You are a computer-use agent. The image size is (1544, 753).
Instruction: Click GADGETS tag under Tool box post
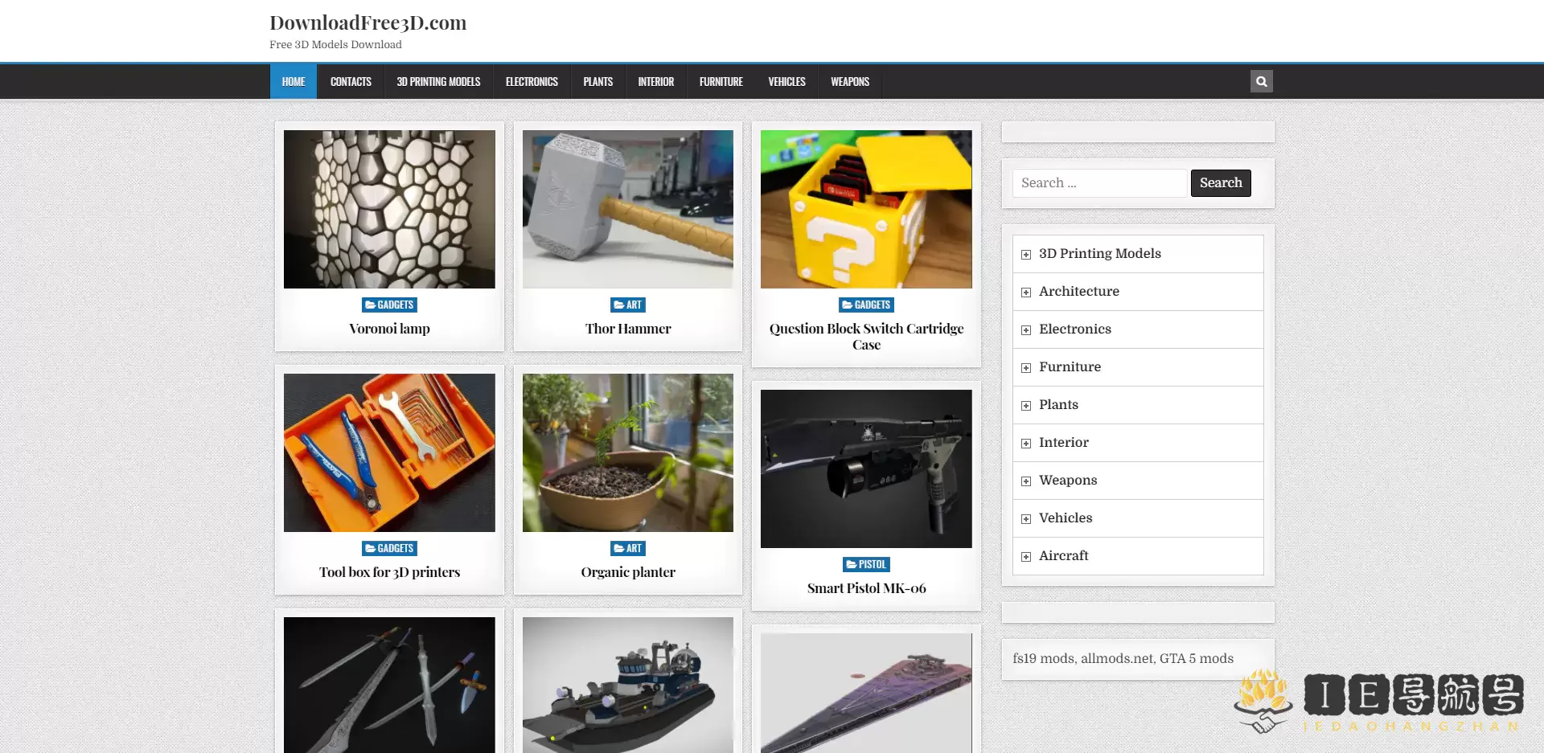(389, 548)
